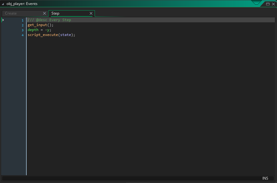Viewport: 277px width, 183px height.
Task: Place cursor in '/// @desc Every Step' comment
Action: (49, 20)
